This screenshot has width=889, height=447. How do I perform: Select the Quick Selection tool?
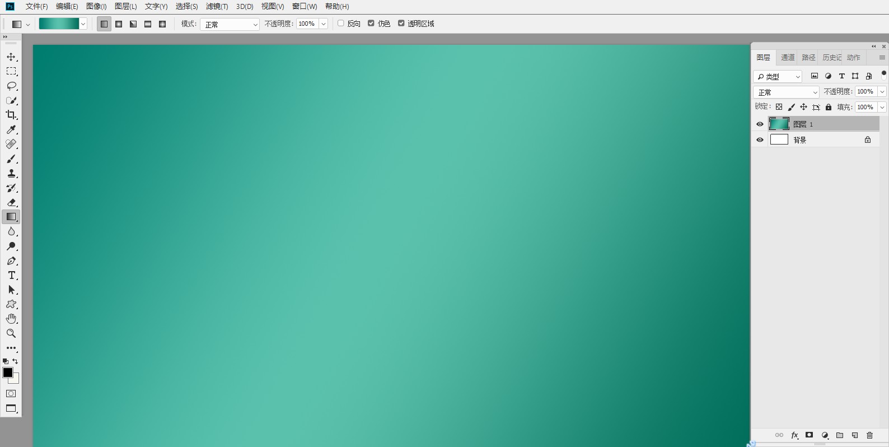[11, 100]
